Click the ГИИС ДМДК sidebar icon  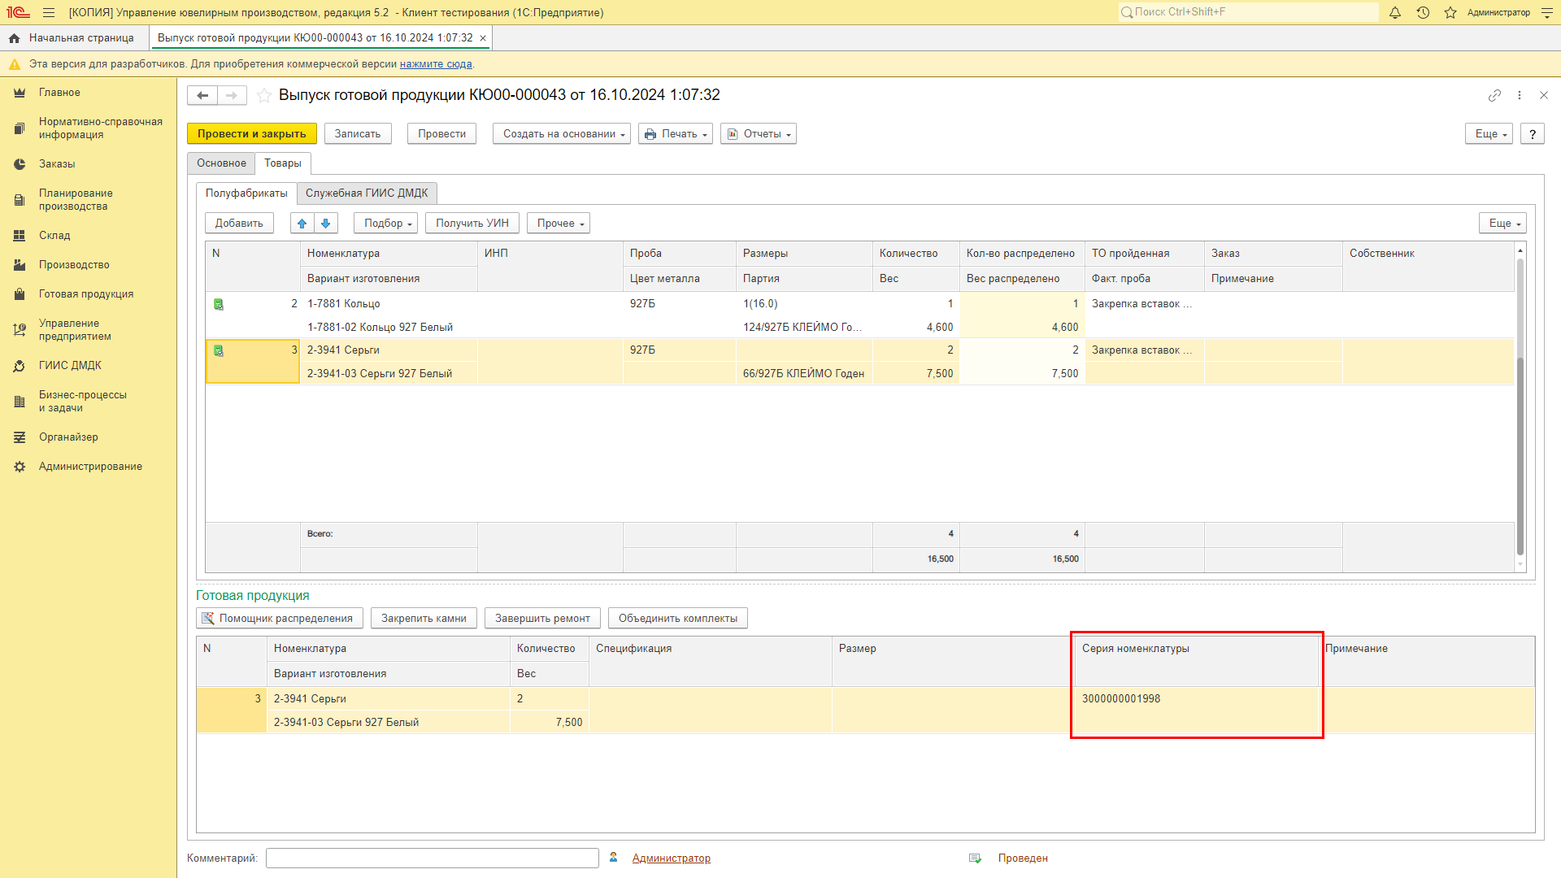tap(20, 366)
